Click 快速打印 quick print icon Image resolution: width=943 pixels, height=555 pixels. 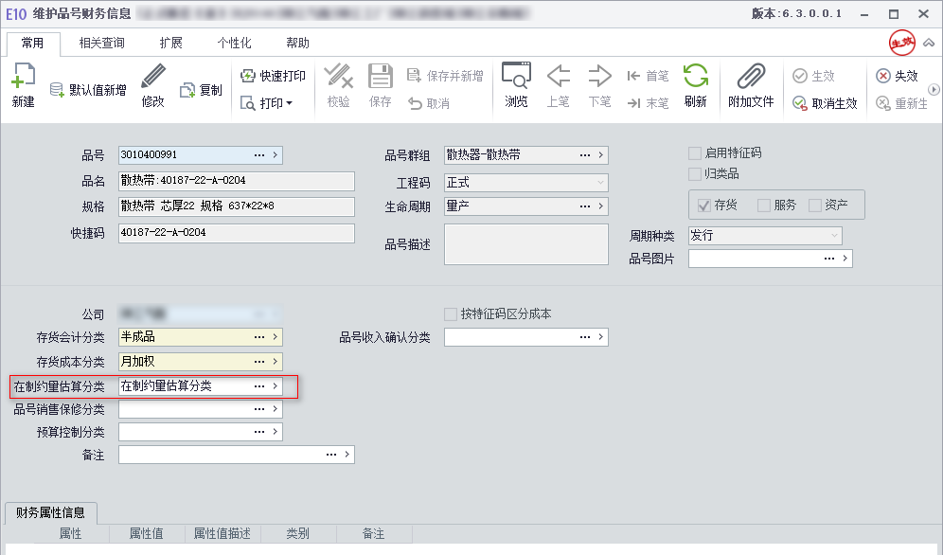point(248,76)
